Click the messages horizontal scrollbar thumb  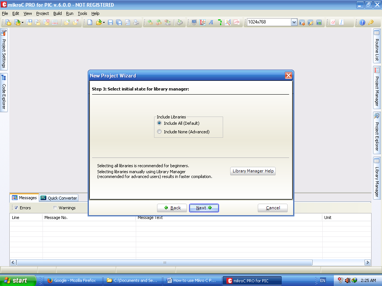coord(165,263)
